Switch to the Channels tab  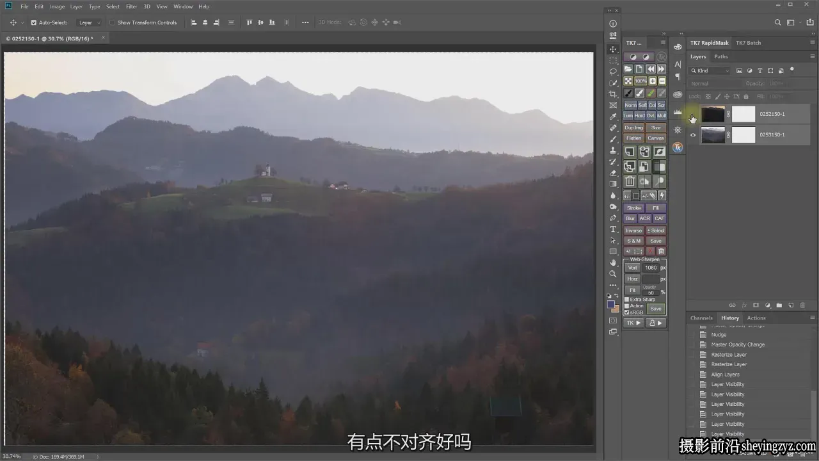(701, 318)
